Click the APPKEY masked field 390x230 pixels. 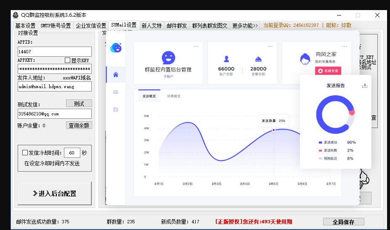[x=54, y=69]
